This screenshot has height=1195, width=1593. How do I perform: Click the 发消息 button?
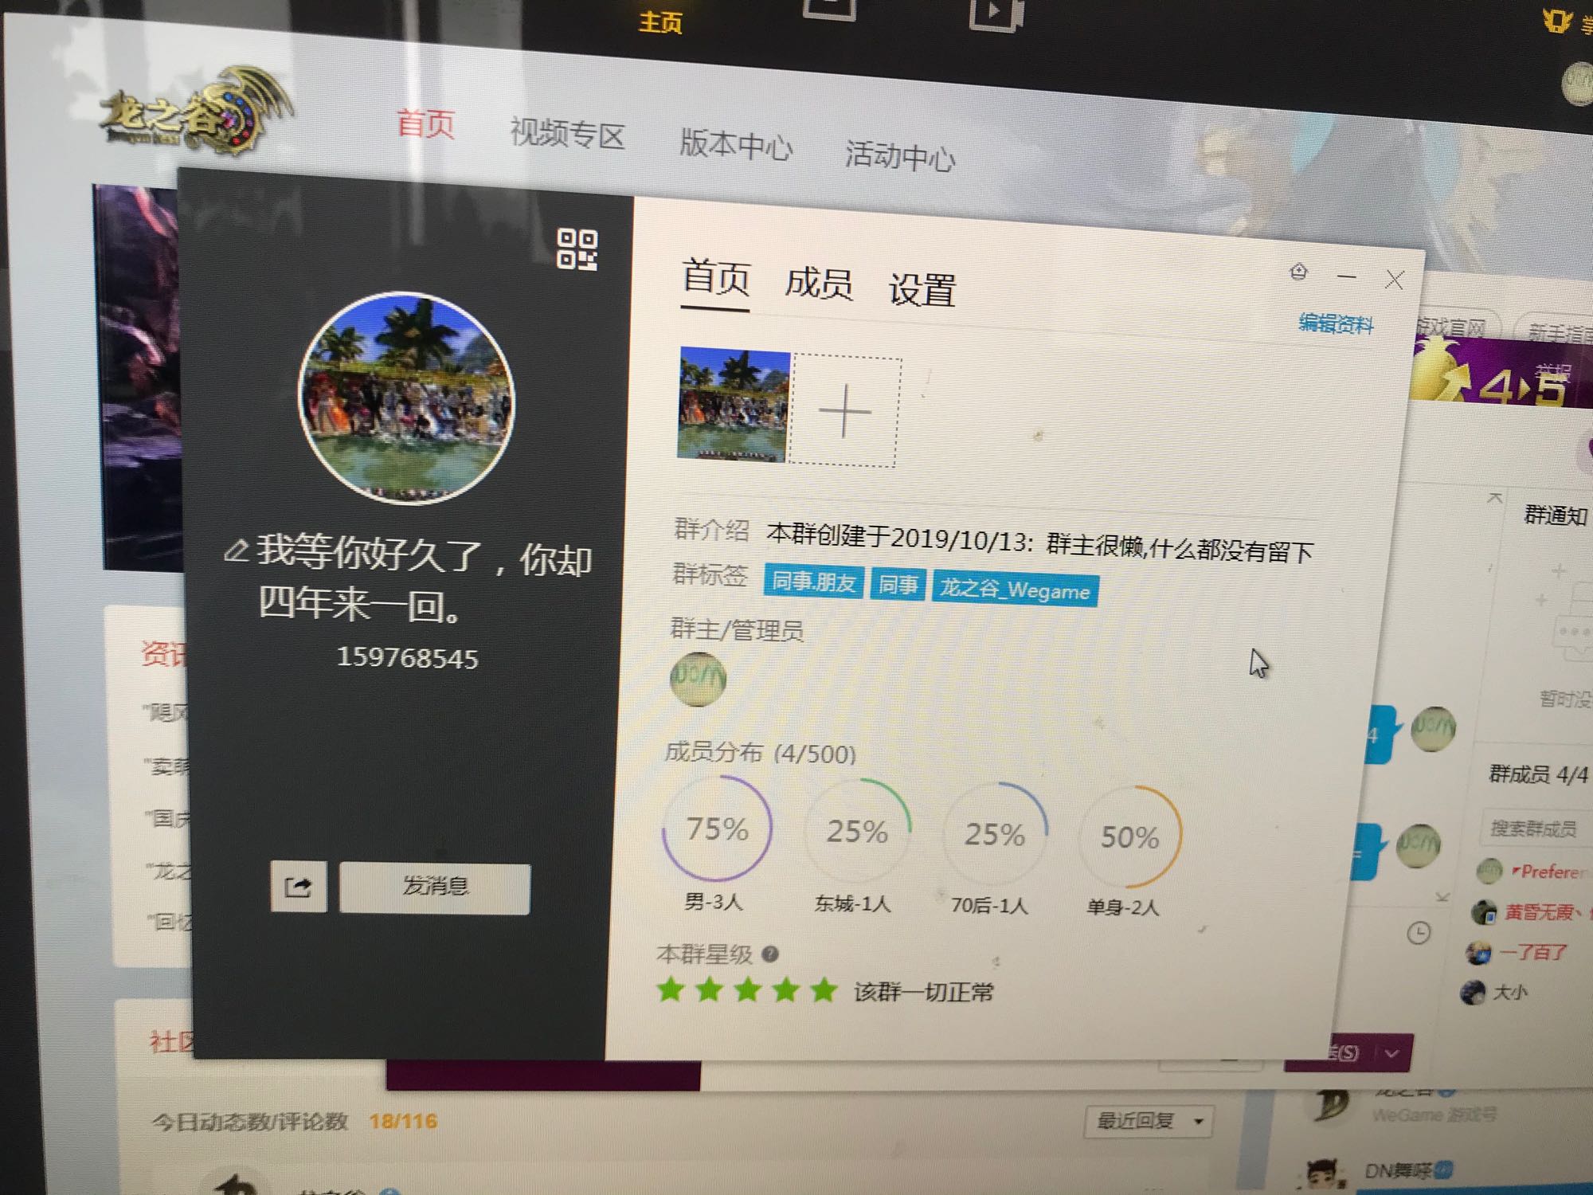coord(435,887)
